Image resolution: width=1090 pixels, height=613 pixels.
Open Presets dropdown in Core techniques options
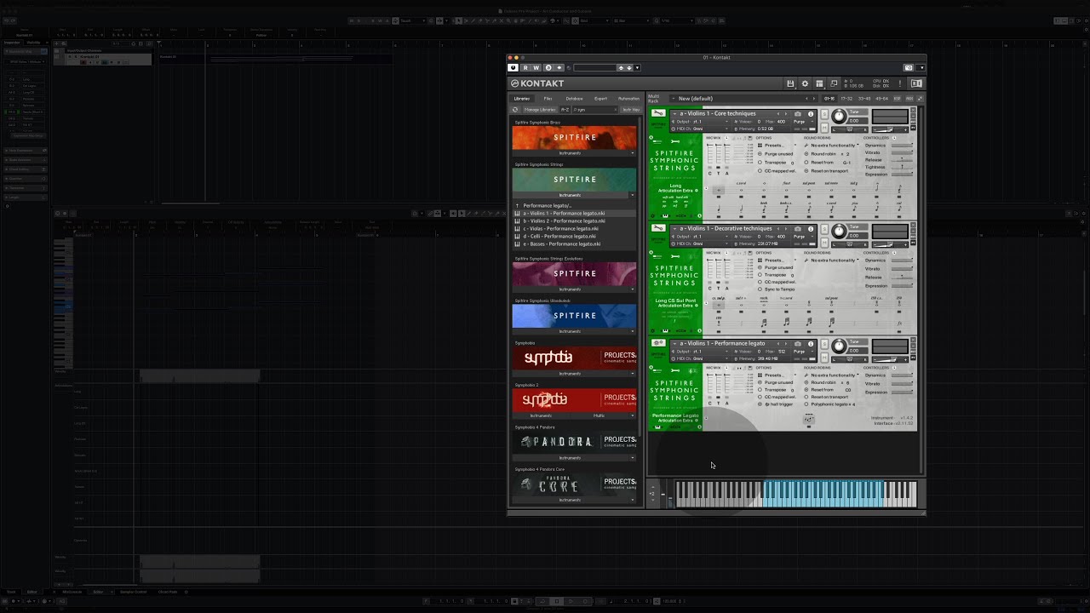[776, 146]
